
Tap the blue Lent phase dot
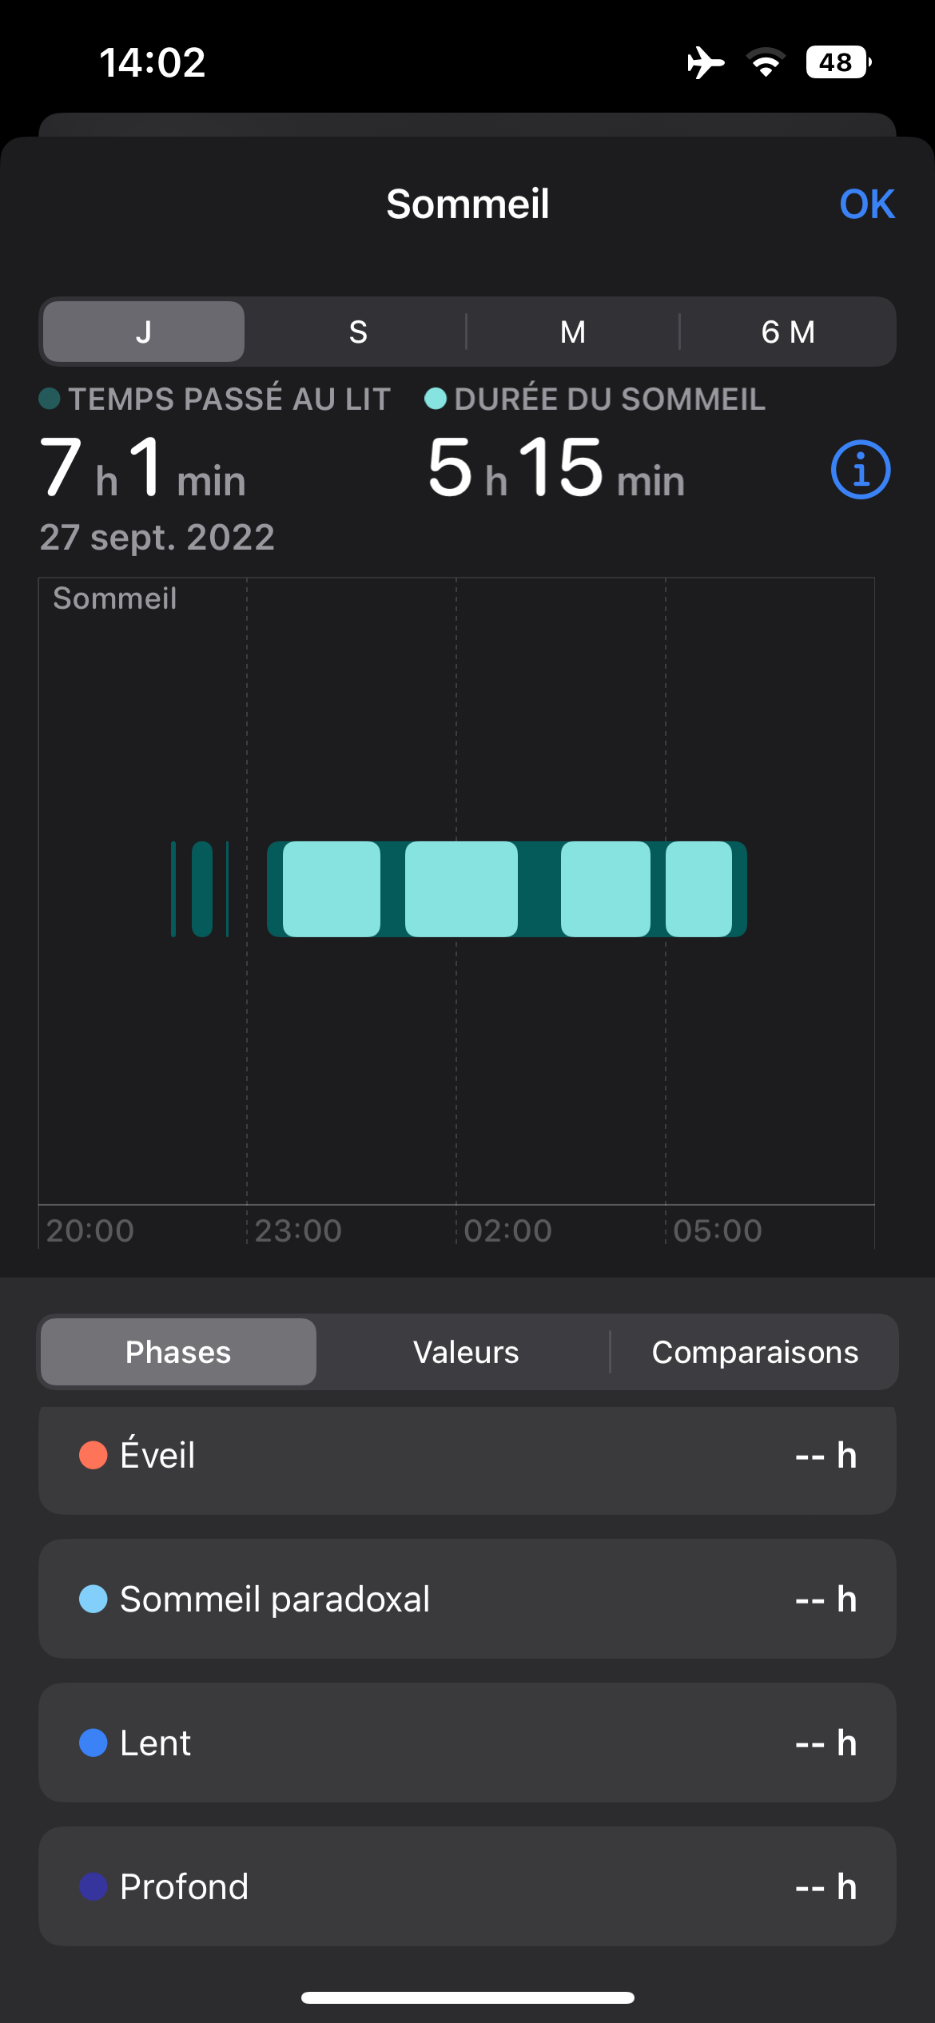93,1743
